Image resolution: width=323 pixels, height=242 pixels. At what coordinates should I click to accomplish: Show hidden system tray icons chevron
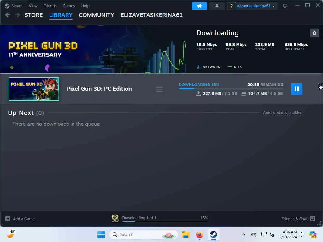[x=244, y=234]
